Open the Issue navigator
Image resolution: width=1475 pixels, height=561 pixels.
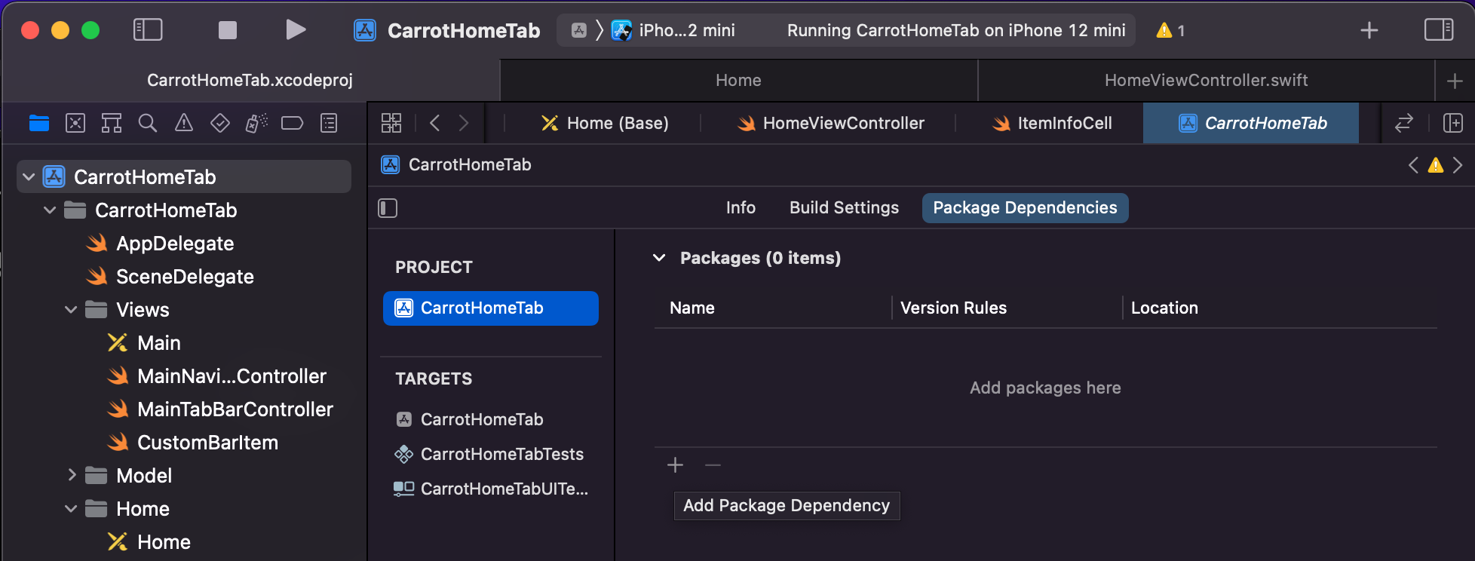184,123
